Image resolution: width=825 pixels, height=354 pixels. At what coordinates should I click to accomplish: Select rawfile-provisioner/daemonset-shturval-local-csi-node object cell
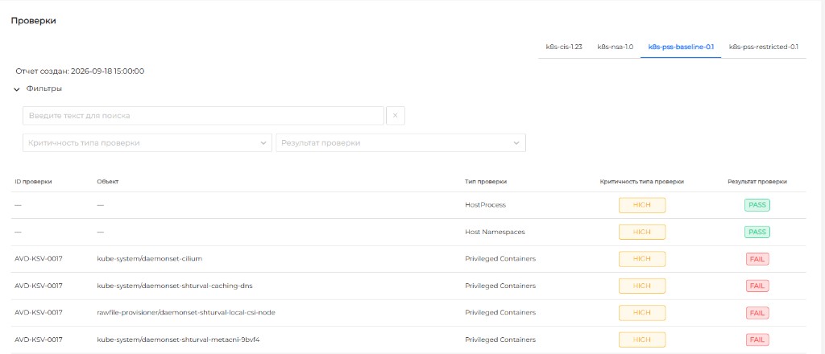pyautogui.click(x=186, y=312)
